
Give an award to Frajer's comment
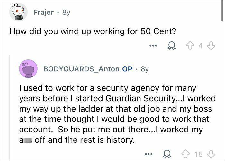click(x=172, y=46)
